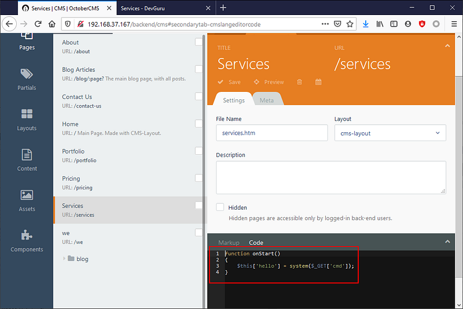The height and width of the screenshot is (309, 463).
Task: Close the OctoberCMS browser tab
Action: click(109, 8)
